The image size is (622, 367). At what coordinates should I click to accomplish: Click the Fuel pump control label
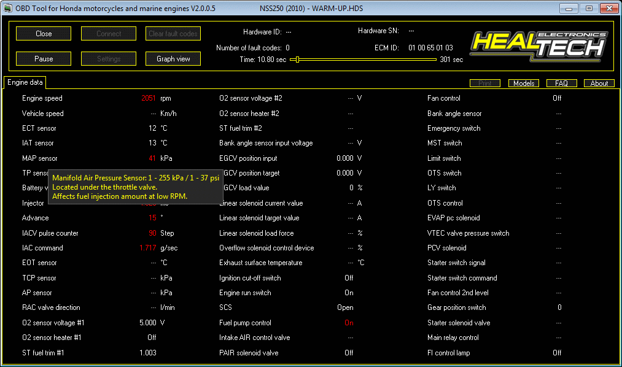coord(245,323)
